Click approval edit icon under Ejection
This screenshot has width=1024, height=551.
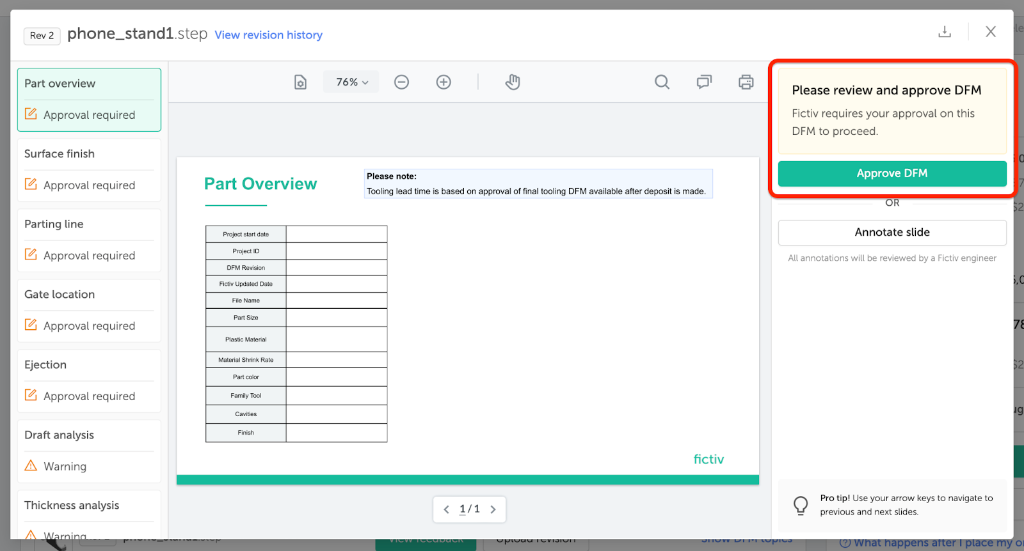coord(31,395)
